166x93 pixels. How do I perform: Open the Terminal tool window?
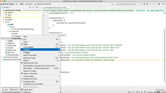click(14, 90)
